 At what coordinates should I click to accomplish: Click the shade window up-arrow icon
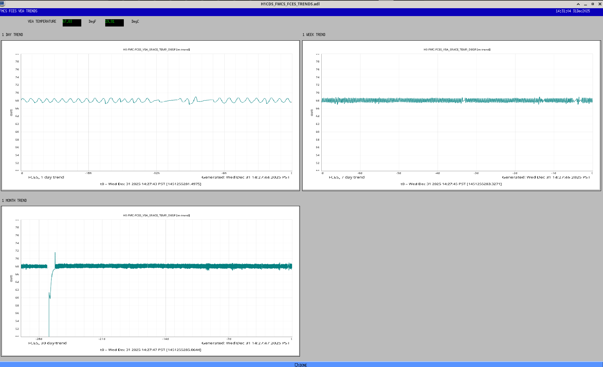point(578,4)
